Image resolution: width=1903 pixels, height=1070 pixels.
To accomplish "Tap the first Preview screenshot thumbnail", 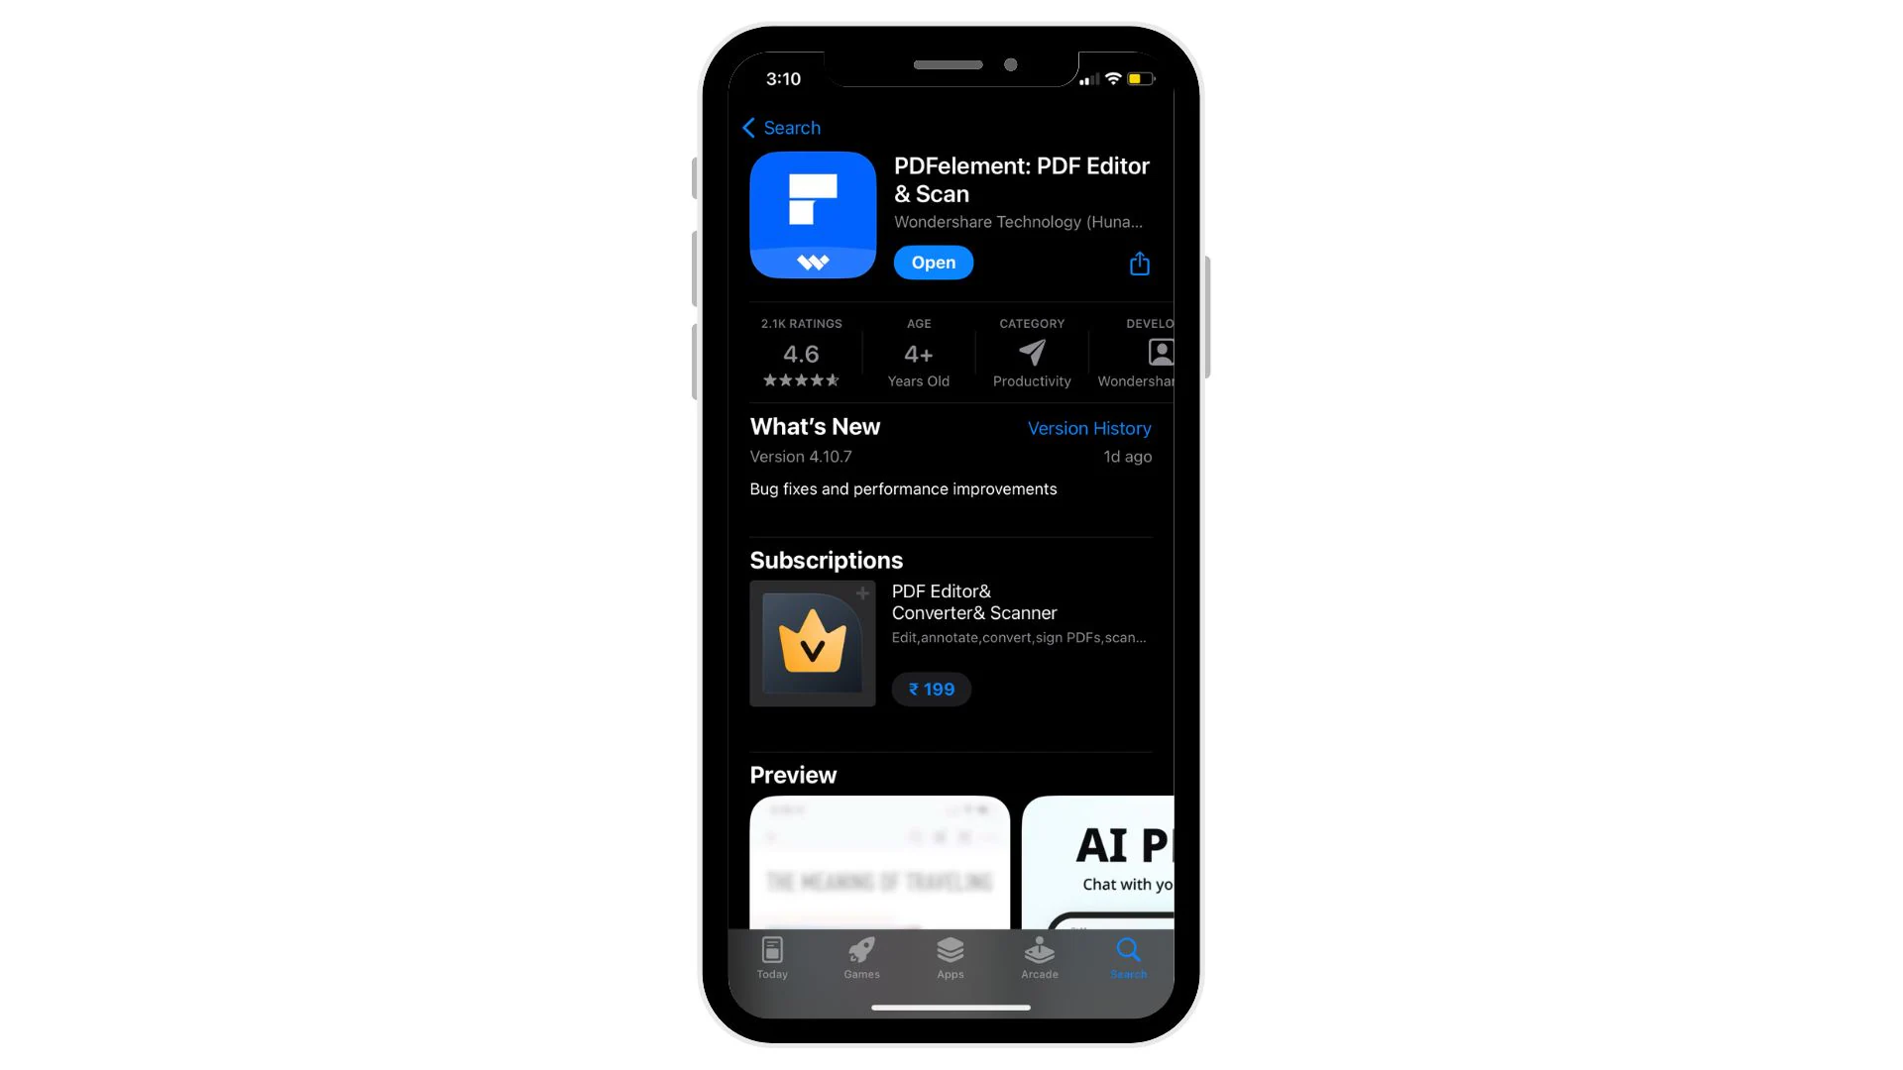I will (x=879, y=862).
